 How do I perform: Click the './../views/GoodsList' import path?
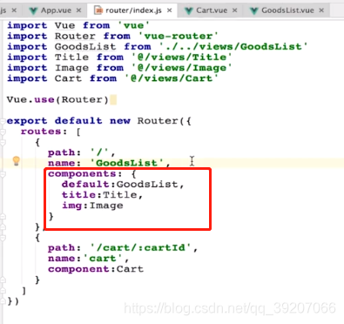(233, 46)
